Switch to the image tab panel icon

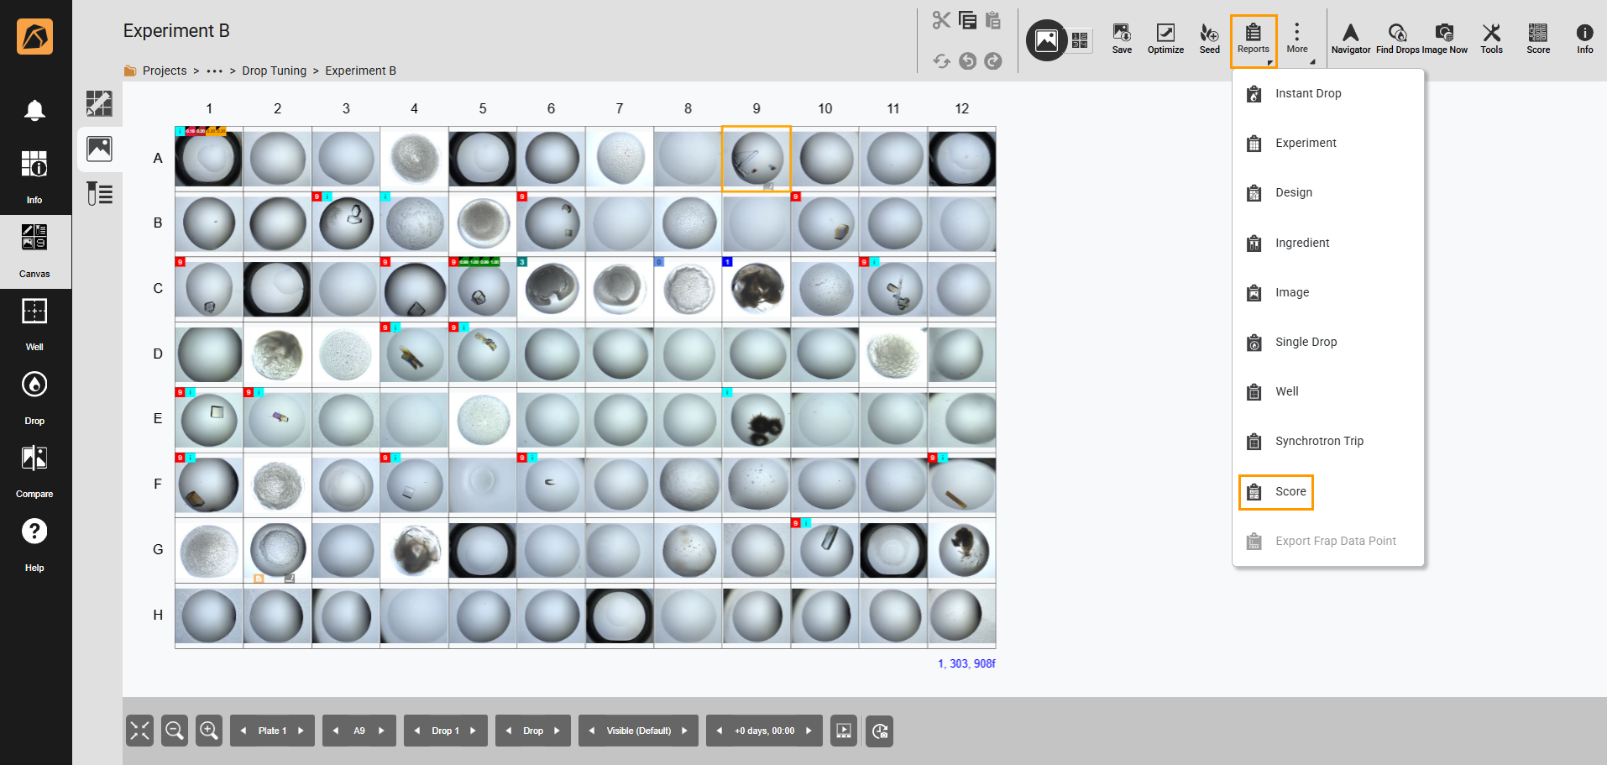(x=99, y=149)
